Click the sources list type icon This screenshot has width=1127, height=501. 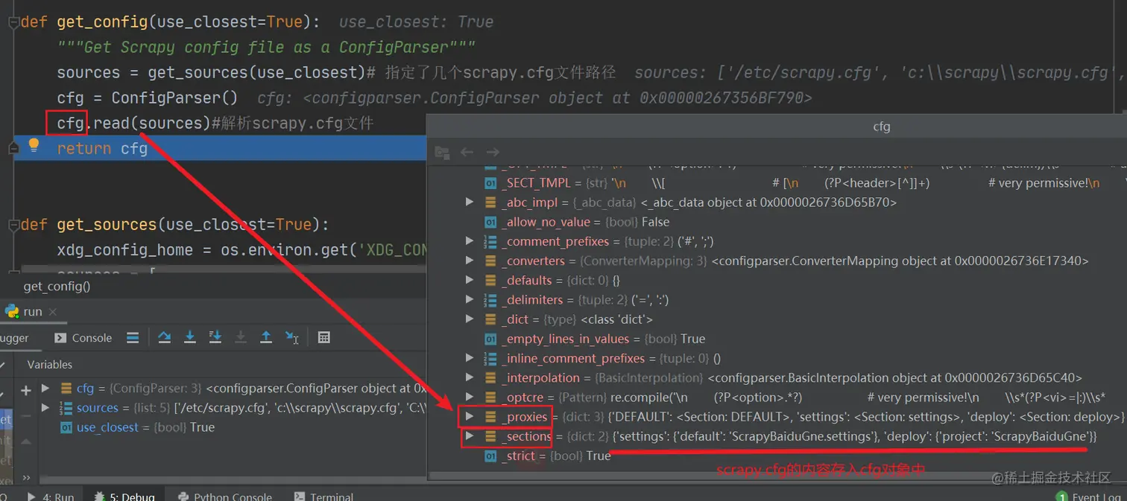66,408
